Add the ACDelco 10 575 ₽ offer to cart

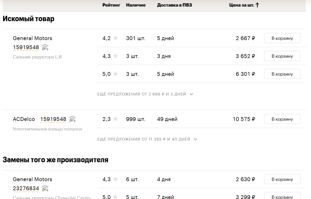tap(282, 119)
